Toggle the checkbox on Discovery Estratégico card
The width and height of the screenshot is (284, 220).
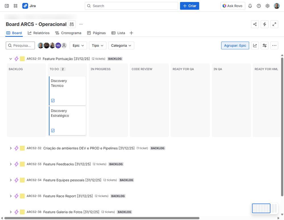point(53,130)
